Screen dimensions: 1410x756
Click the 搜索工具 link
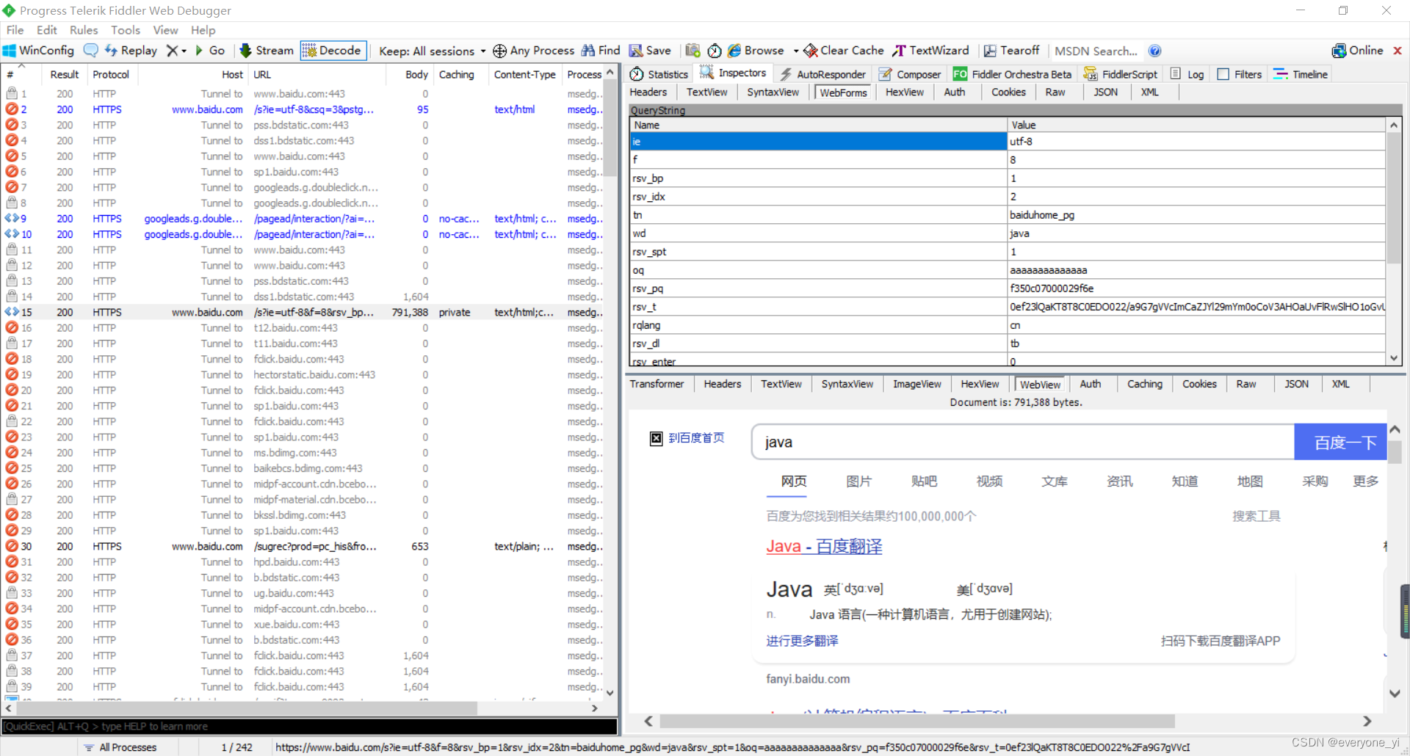[x=1256, y=516]
